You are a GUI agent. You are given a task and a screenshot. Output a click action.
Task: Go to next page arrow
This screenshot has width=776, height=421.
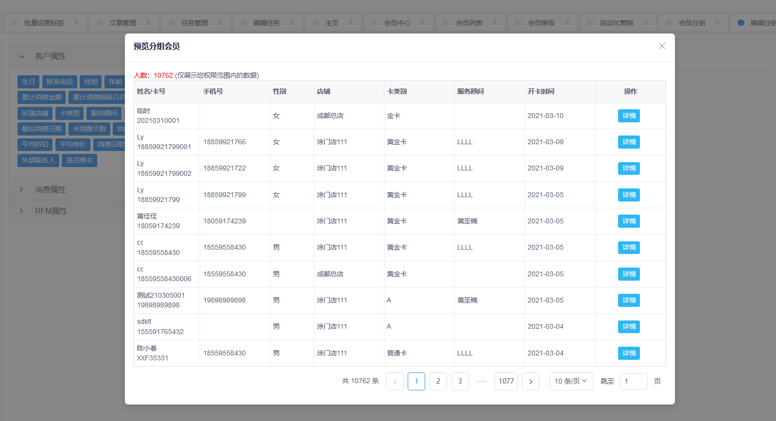530,382
